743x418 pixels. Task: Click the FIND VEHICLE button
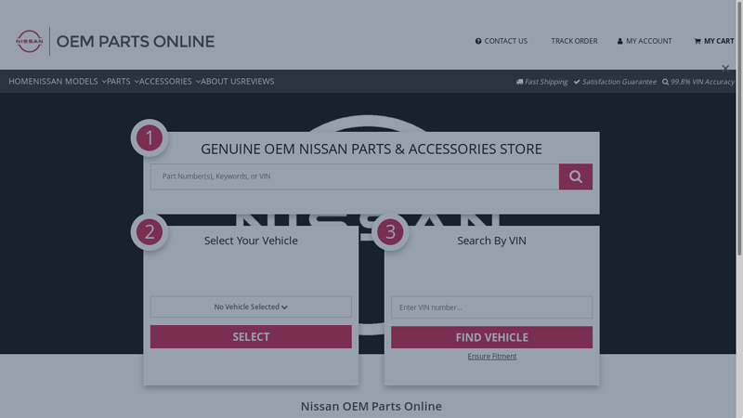(x=491, y=337)
